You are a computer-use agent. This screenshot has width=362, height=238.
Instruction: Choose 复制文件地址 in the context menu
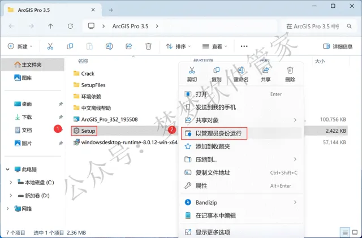241,172
